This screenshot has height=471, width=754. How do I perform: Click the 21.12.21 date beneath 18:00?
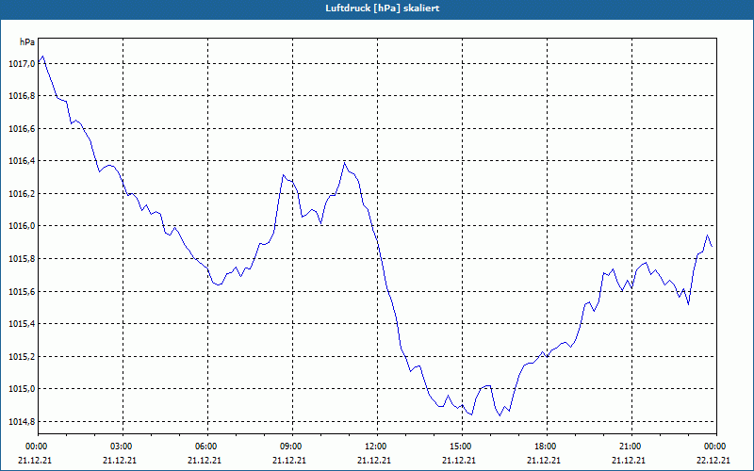544,460
